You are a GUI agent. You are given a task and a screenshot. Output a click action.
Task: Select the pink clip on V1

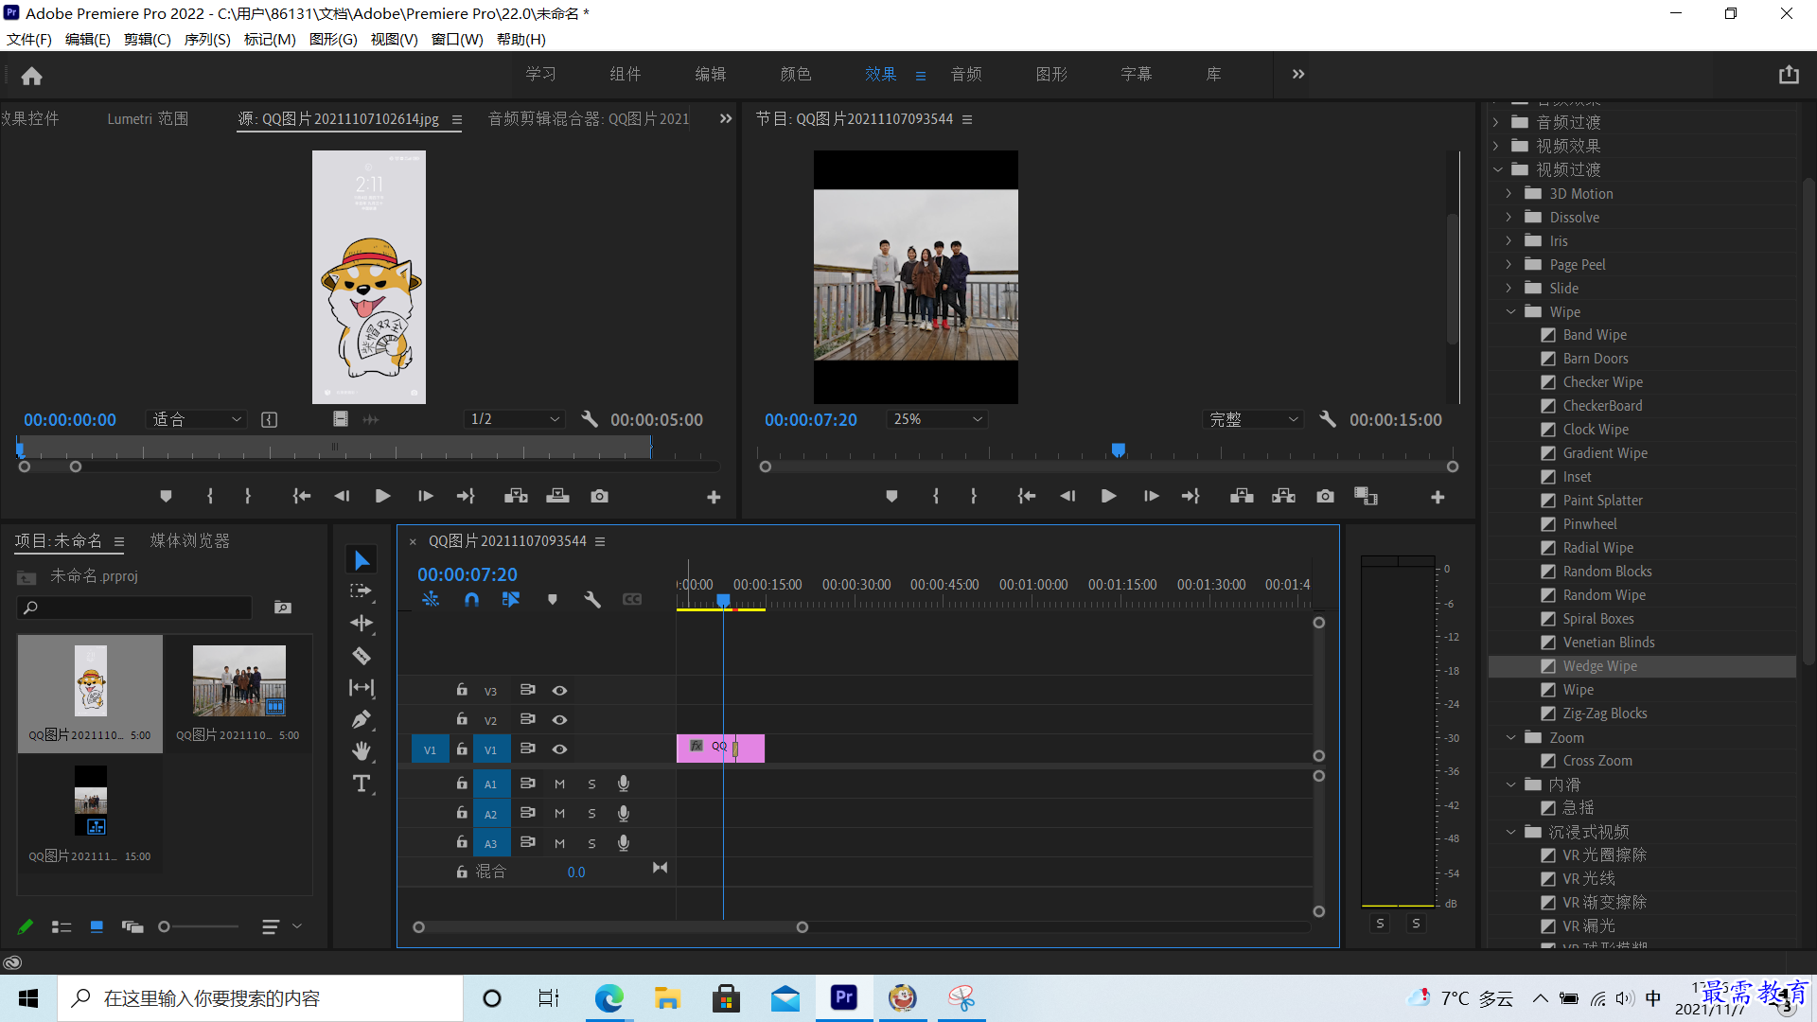[720, 749]
